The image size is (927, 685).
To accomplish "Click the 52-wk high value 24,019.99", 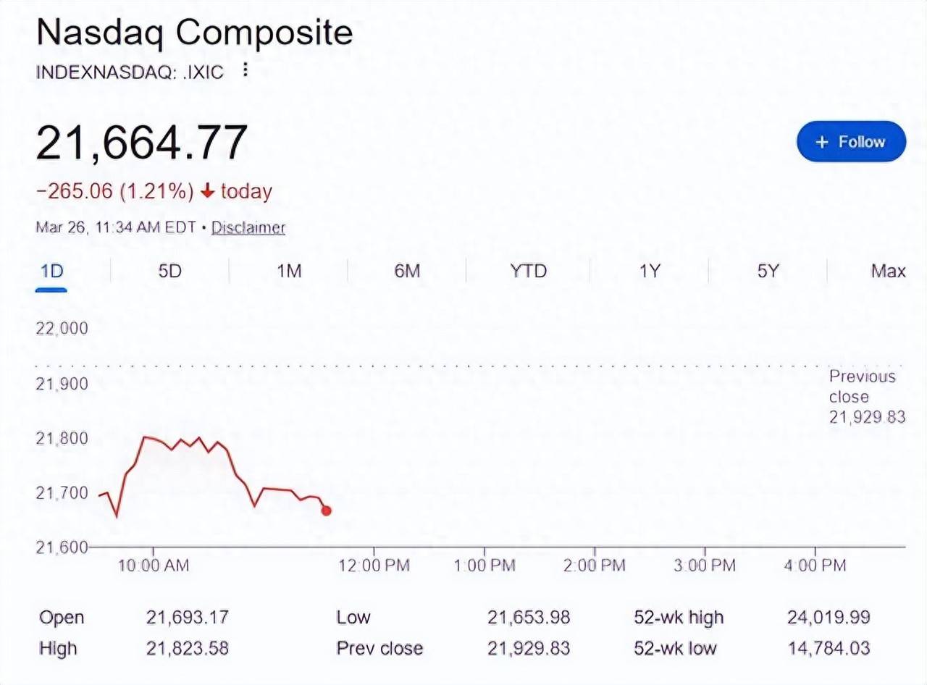I will point(828,618).
